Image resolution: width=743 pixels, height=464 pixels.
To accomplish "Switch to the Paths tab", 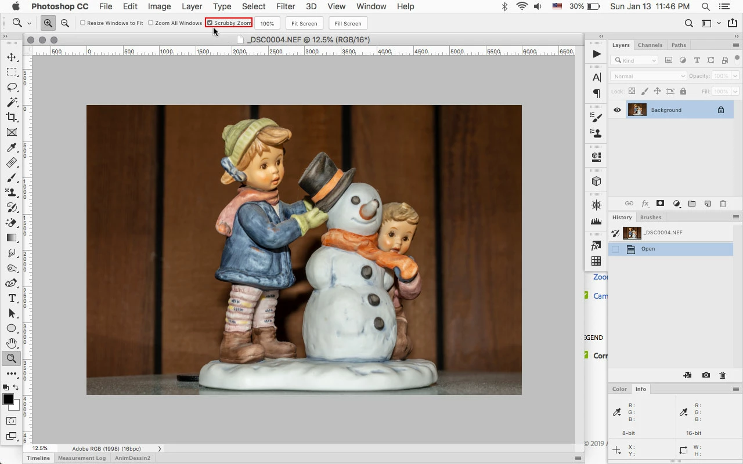I will (x=679, y=45).
